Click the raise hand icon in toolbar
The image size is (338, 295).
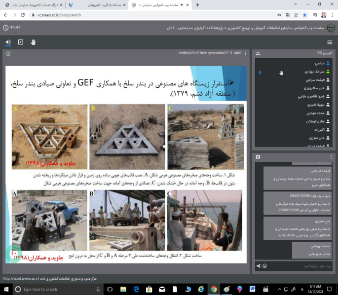[33, 42]
